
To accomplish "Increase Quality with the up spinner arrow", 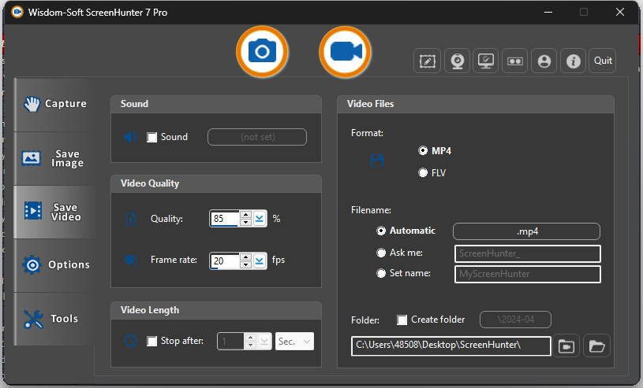I will click(245, 215).
